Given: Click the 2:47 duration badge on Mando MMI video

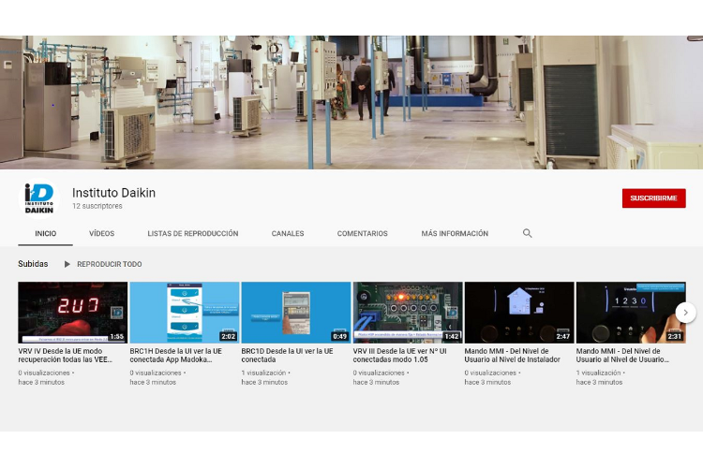Looking at the screenshot, I should 563,336.
